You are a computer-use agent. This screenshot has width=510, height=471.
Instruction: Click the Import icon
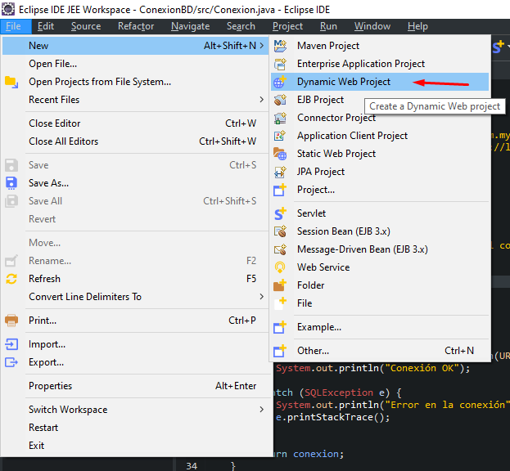tap(11, 344)
